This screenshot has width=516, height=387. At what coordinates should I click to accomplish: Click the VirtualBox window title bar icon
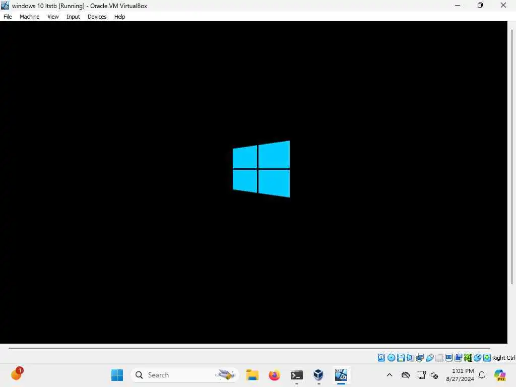point(5,6)
